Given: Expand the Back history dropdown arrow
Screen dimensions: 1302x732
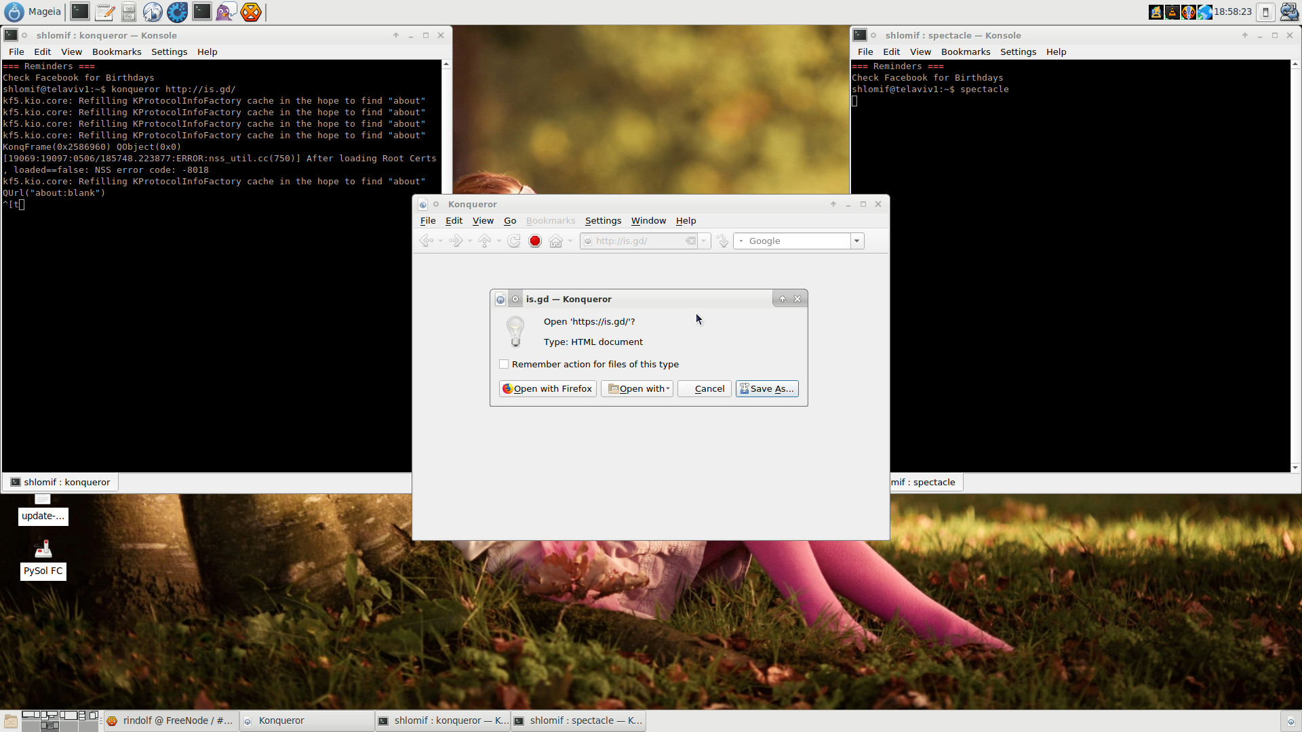Looking at the screenshot, I should [x=441, y=241].
